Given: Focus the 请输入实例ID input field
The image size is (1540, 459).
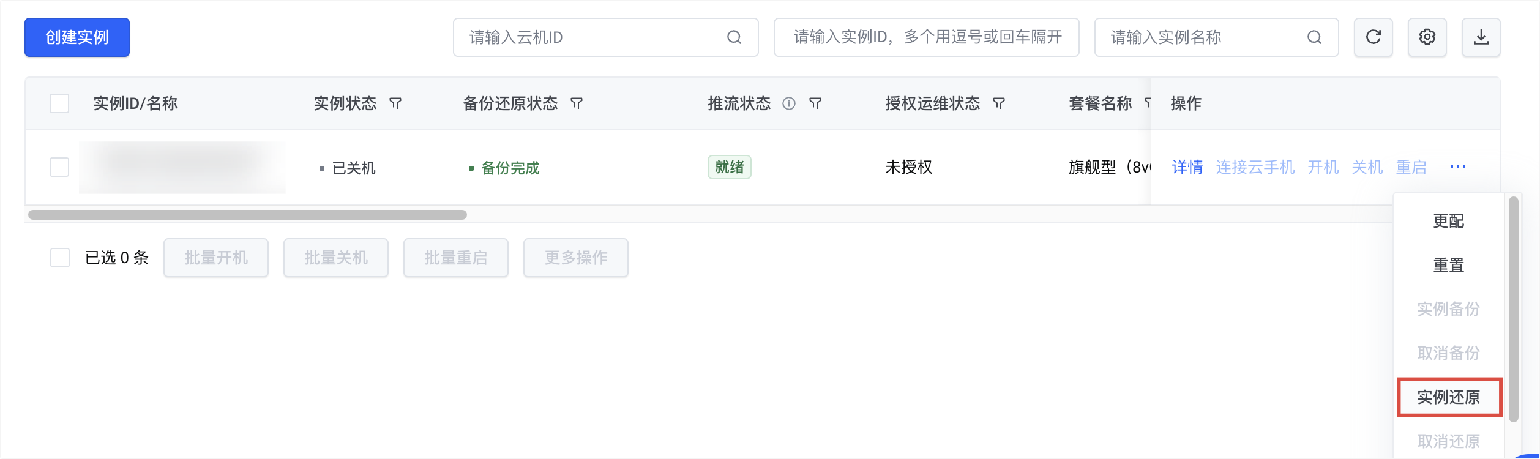Looking at the screenshot, I should (x=926, y=37).
